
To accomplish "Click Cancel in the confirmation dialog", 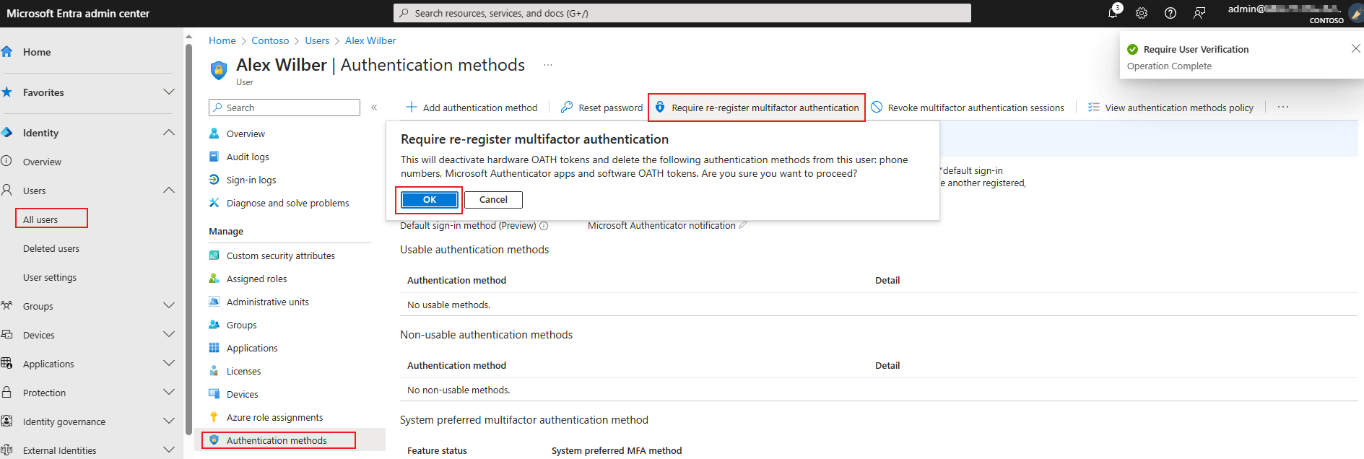I will point(493,199).
